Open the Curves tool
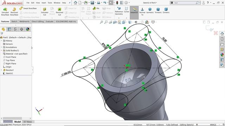This screenshot has height=126, width=225. point(127,10)
